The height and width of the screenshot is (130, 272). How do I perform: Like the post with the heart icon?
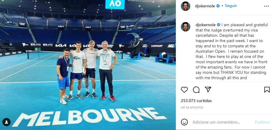coord(184,90)
